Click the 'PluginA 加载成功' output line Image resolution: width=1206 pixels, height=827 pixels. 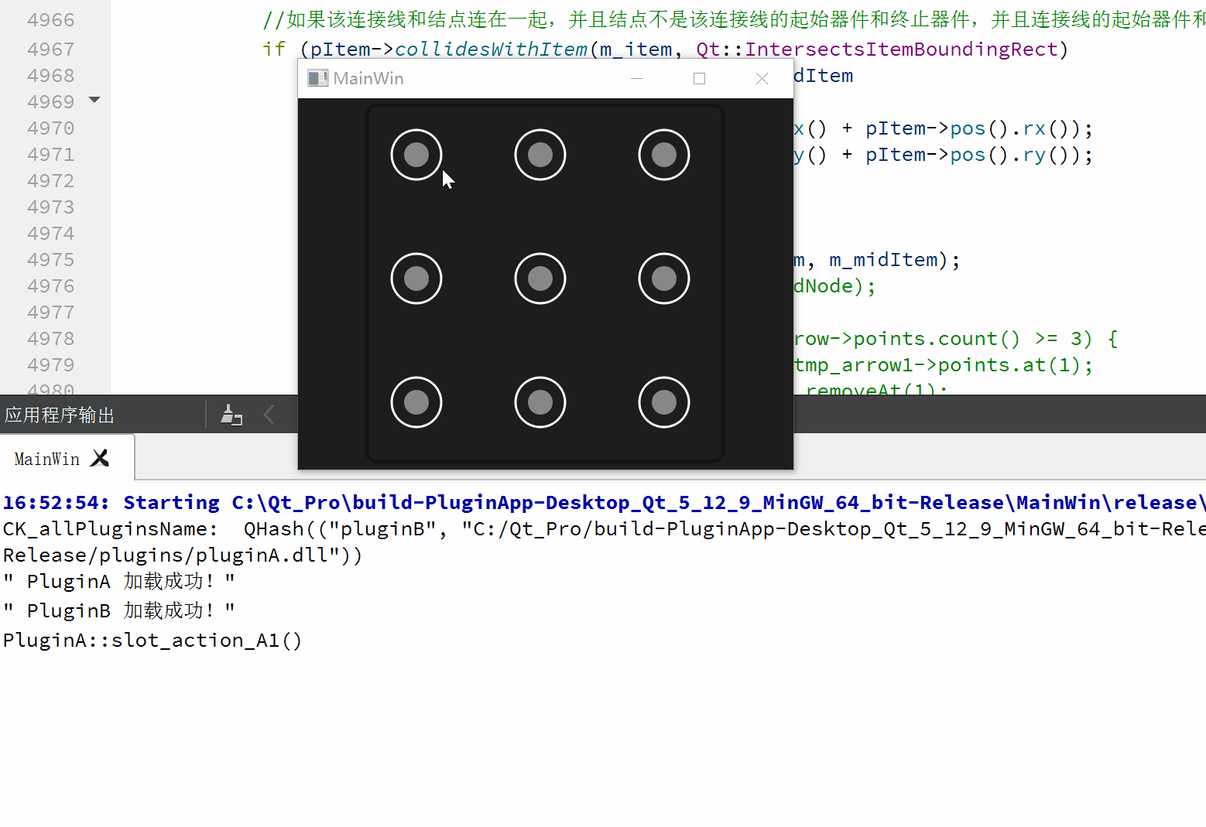click(118, 581)
